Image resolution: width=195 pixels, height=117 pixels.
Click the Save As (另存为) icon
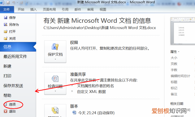point(6,24)
